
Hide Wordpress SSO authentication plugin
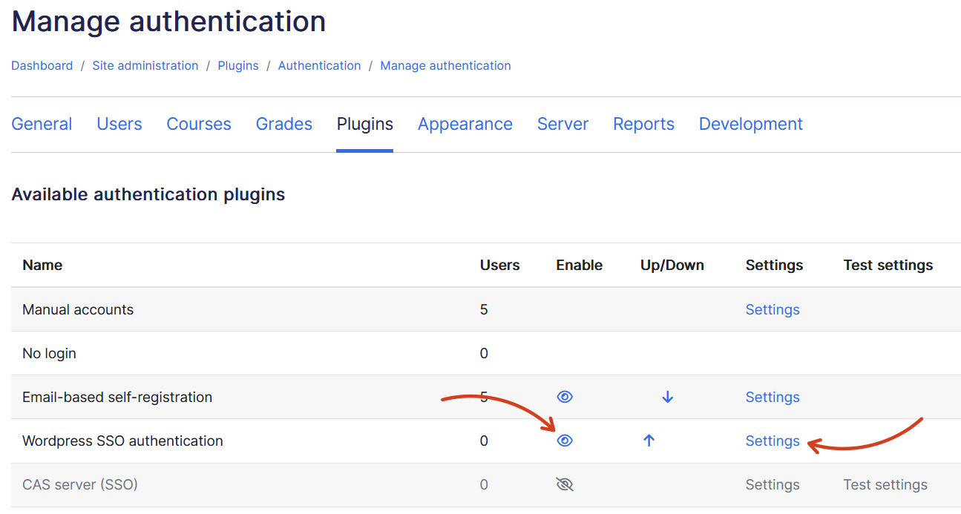[565, 441]
